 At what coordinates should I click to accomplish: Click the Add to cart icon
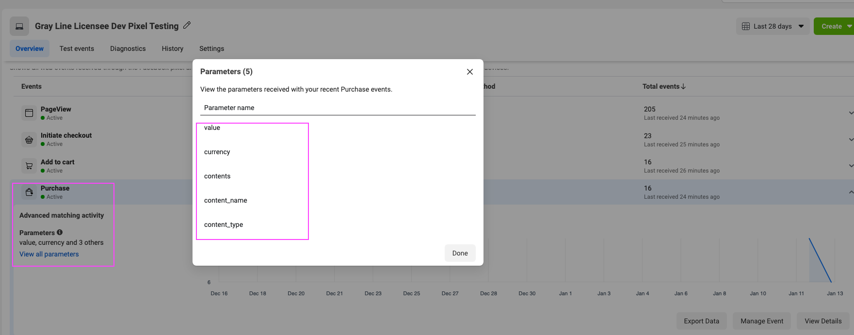point(29,166)
